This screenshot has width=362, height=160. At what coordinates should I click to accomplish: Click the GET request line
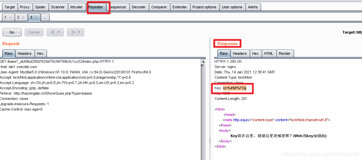point(57,61)
